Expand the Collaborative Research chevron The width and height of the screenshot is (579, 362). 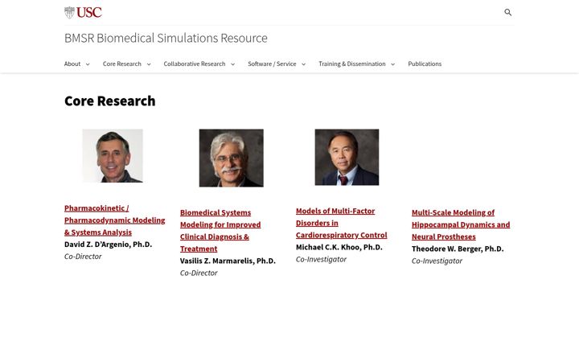[x=232, y=64]
